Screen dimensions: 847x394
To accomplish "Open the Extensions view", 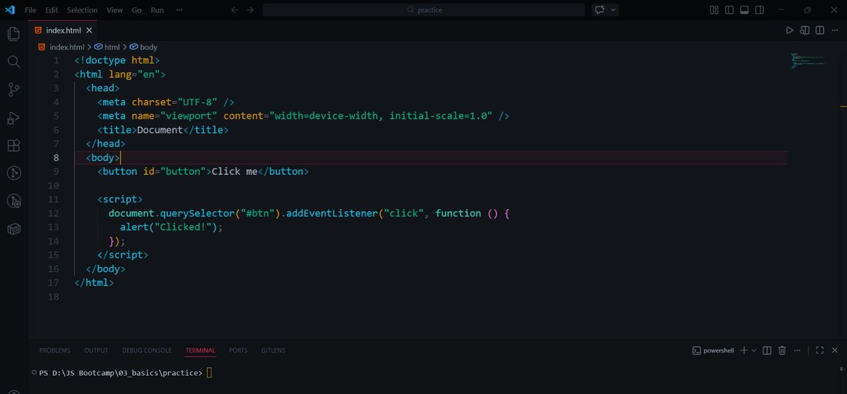I will click(x=13, y=145).
